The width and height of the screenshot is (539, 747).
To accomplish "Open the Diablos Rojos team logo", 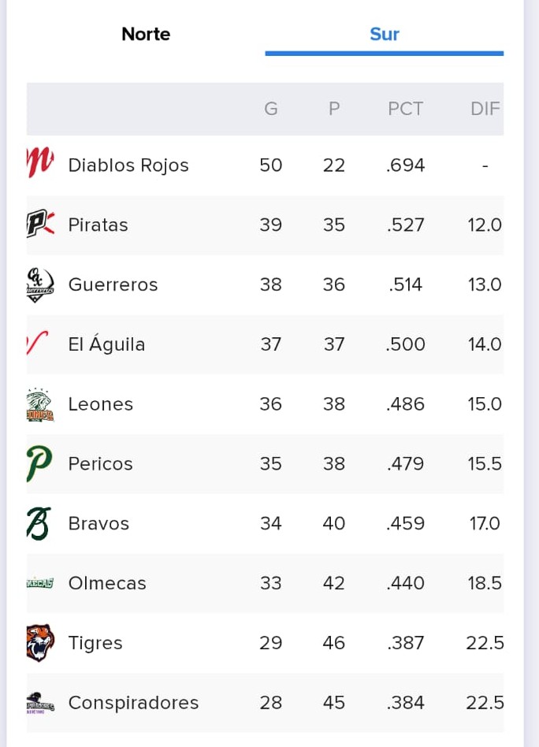I will [x=40, y=163].
